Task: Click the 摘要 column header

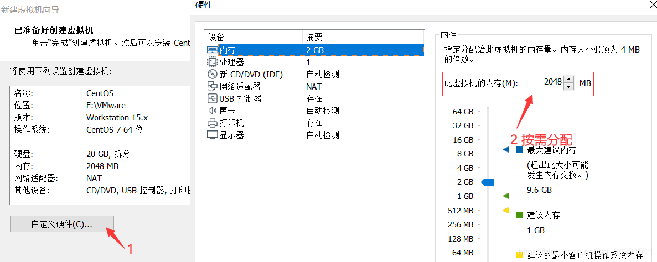Action: pyautogui.click(x=363, y=37)
